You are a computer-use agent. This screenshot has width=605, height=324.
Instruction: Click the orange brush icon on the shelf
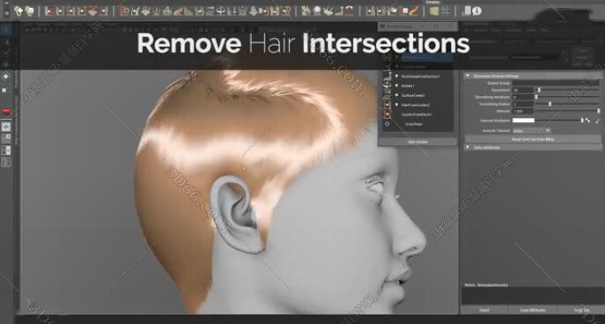(414, 11)
